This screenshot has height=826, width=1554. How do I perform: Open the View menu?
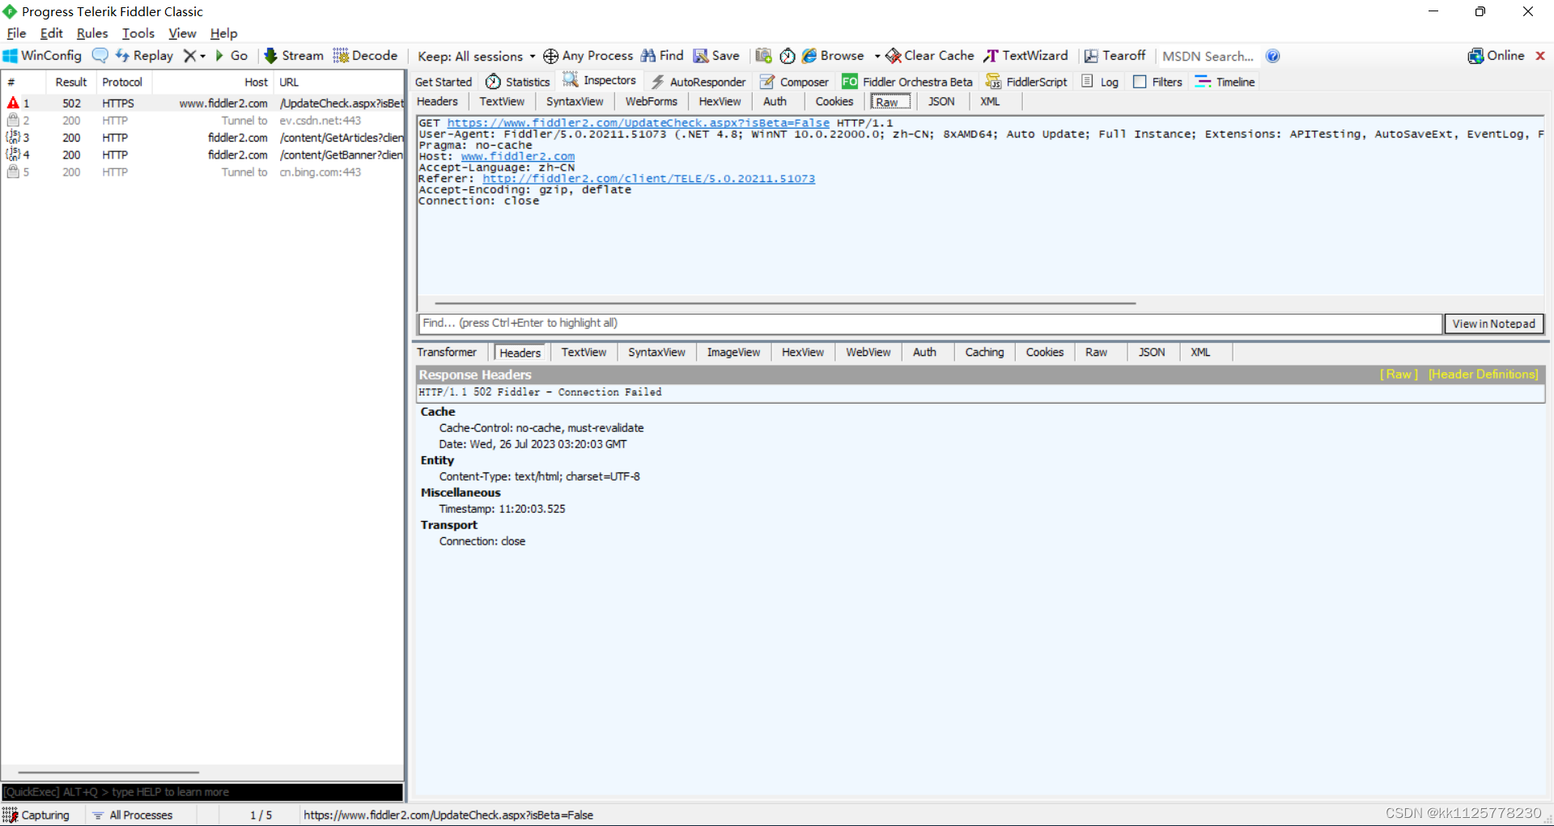pos(182,33)
